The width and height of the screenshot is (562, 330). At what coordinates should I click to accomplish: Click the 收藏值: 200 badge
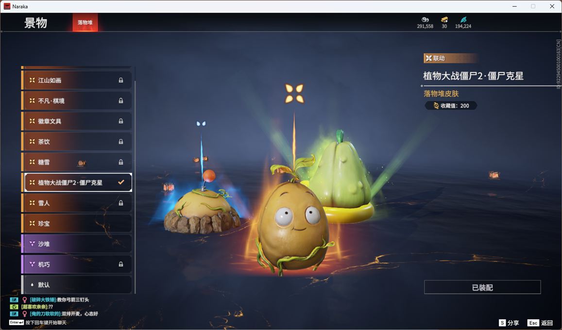coord(451,106)
